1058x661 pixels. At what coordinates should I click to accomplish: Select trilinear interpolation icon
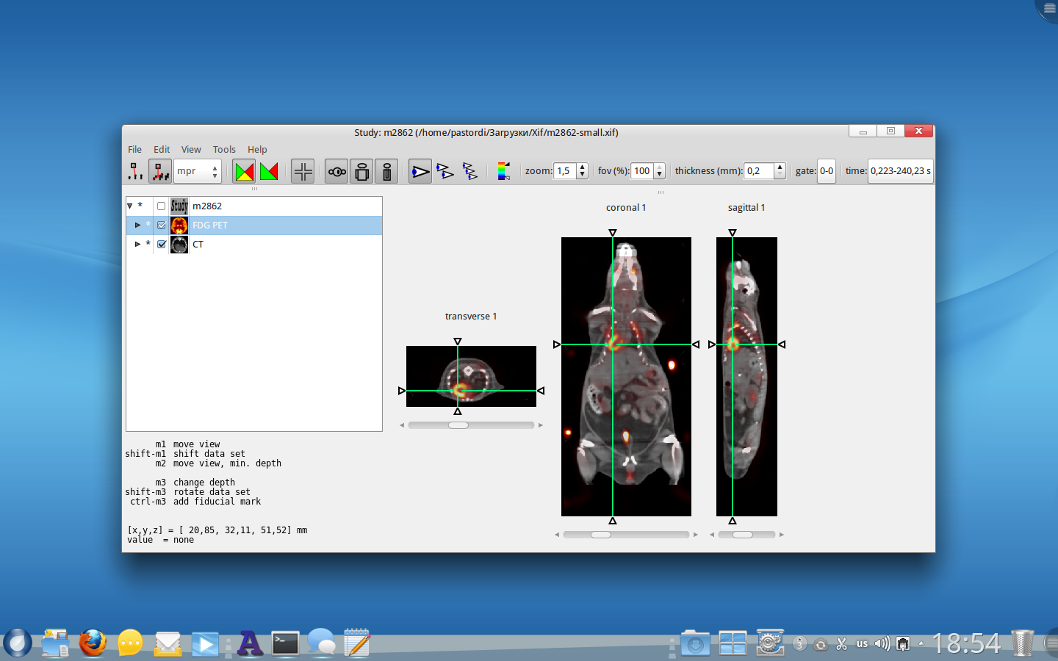159,171
